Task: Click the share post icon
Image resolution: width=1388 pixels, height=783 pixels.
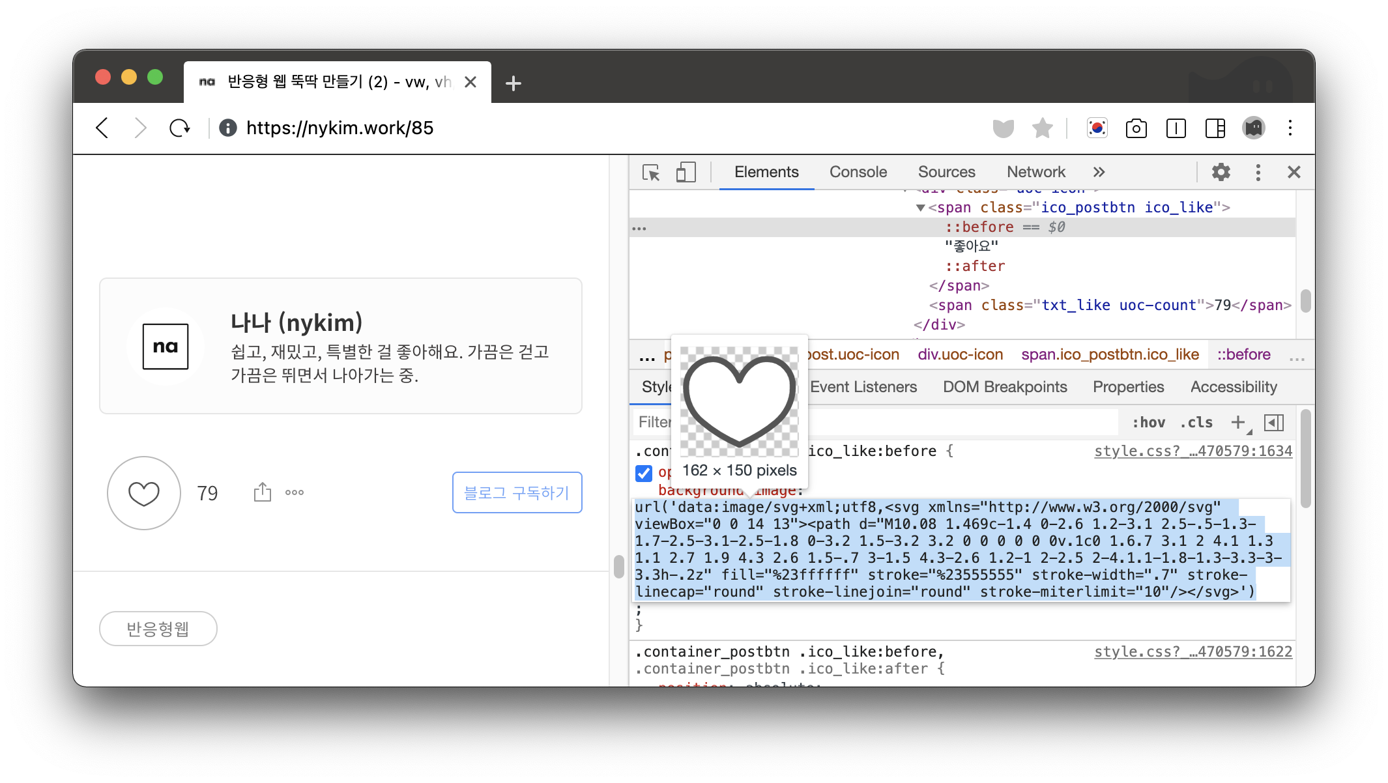Action: [x=262, y=492]
